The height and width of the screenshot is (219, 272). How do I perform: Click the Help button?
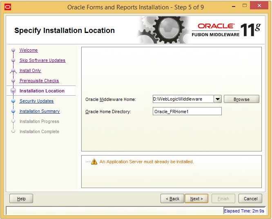[x=21, y=198]
